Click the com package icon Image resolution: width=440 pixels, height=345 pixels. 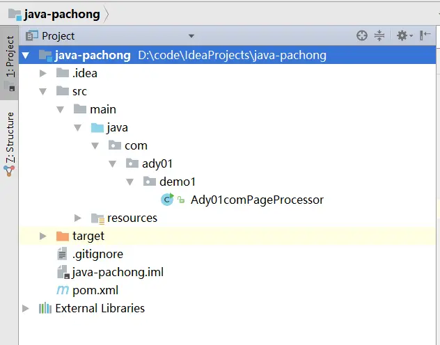[x=115, y=145]
